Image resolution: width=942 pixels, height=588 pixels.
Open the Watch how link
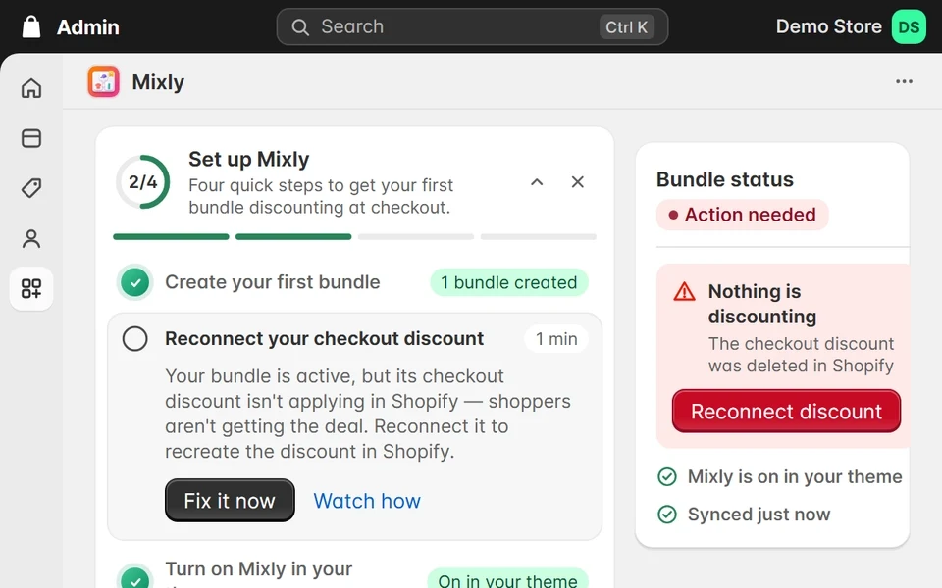tap(367, 501)
